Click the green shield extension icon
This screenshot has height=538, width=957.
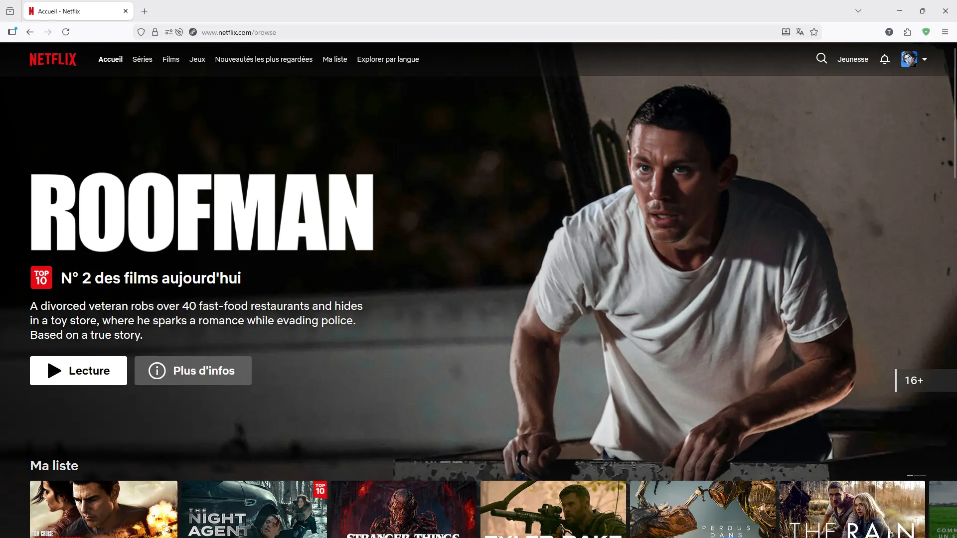(x=926, y=32)
